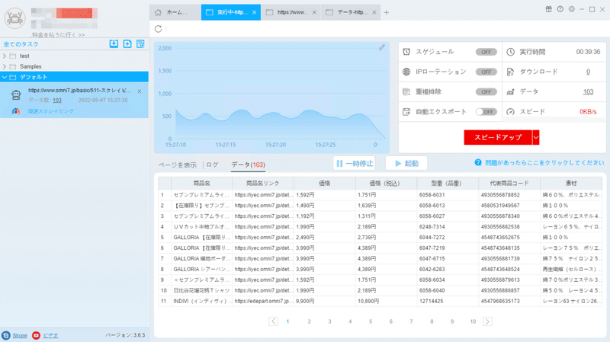Click the YouTube video icon in the footer
This screenshot has width=610, height=342.
click(36, 335)
